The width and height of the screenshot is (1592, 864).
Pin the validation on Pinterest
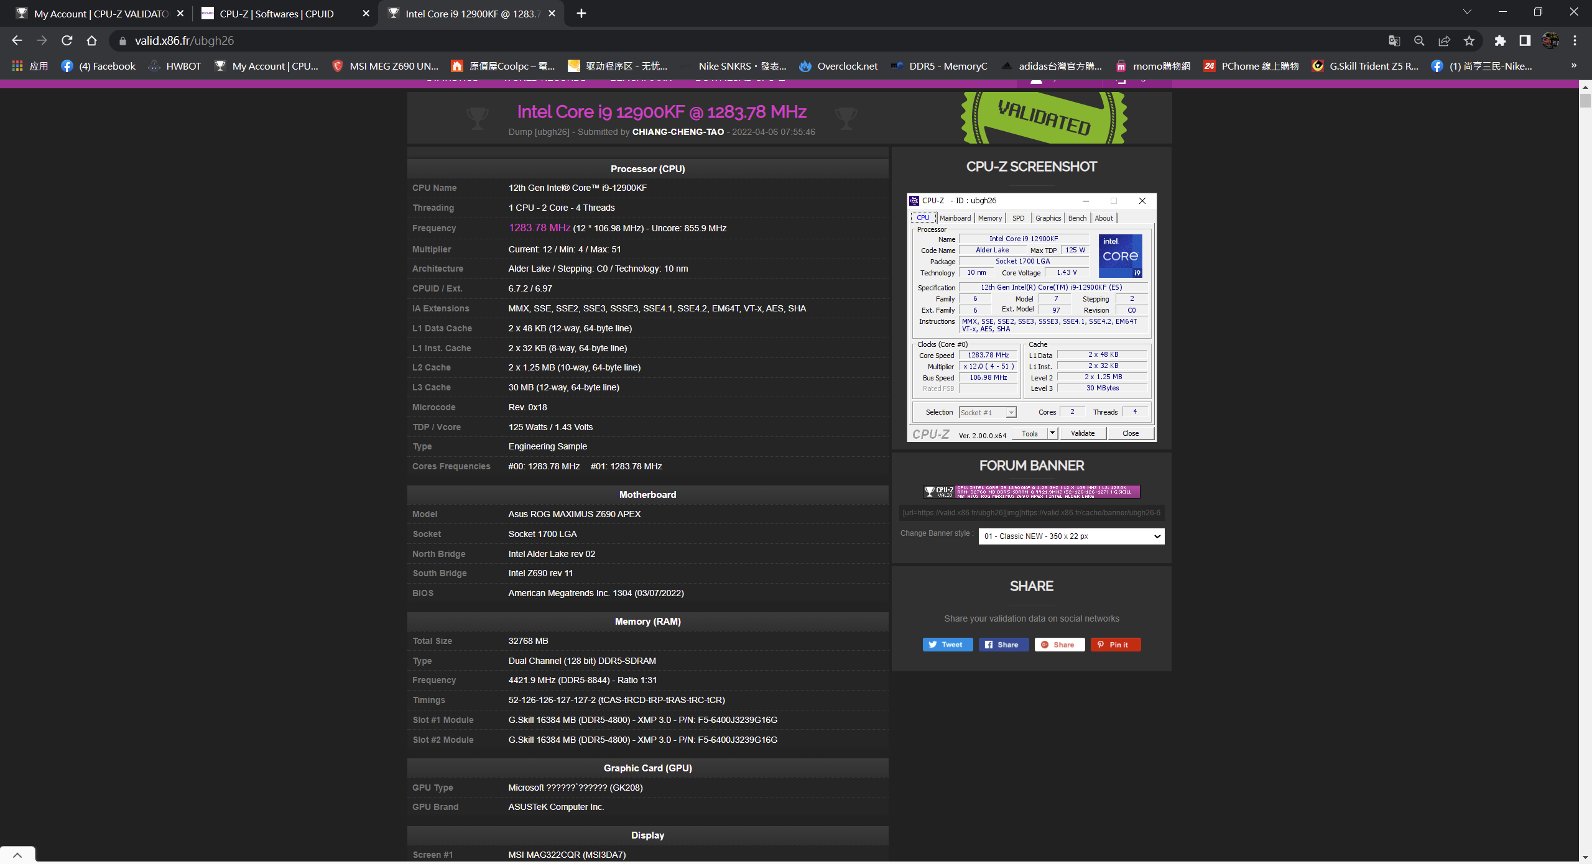[x=1115, y=645]
